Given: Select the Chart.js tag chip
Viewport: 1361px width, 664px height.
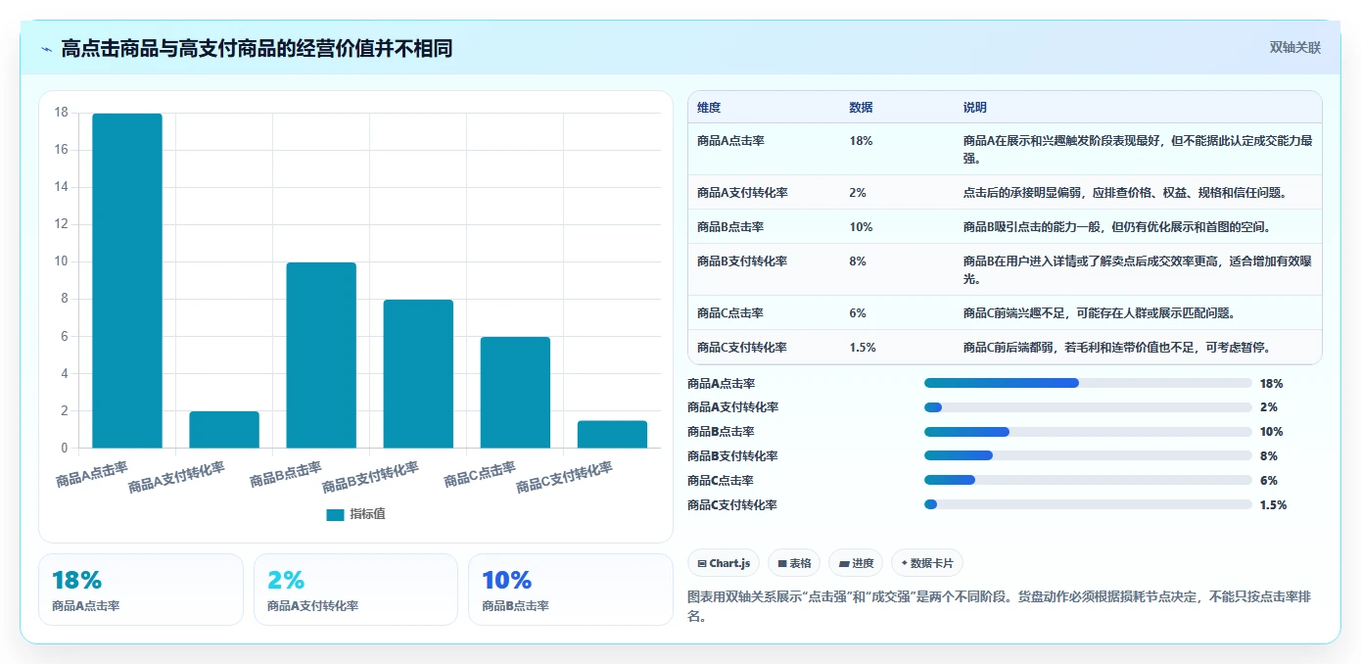Looking at the screenshot, I should 724,563.
